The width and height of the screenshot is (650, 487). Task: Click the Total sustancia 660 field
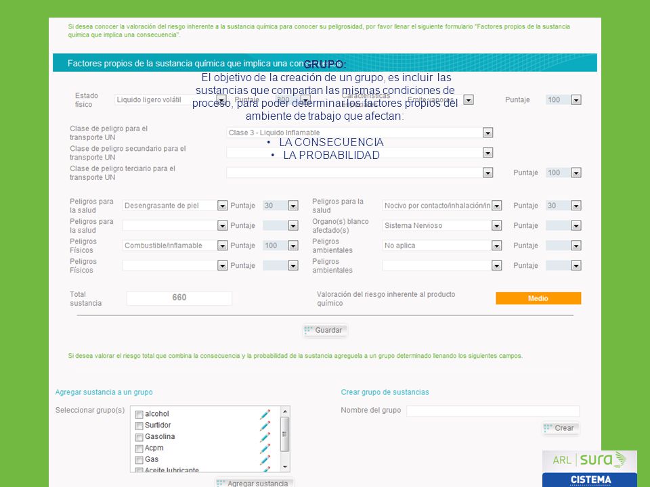click(179, 298)
